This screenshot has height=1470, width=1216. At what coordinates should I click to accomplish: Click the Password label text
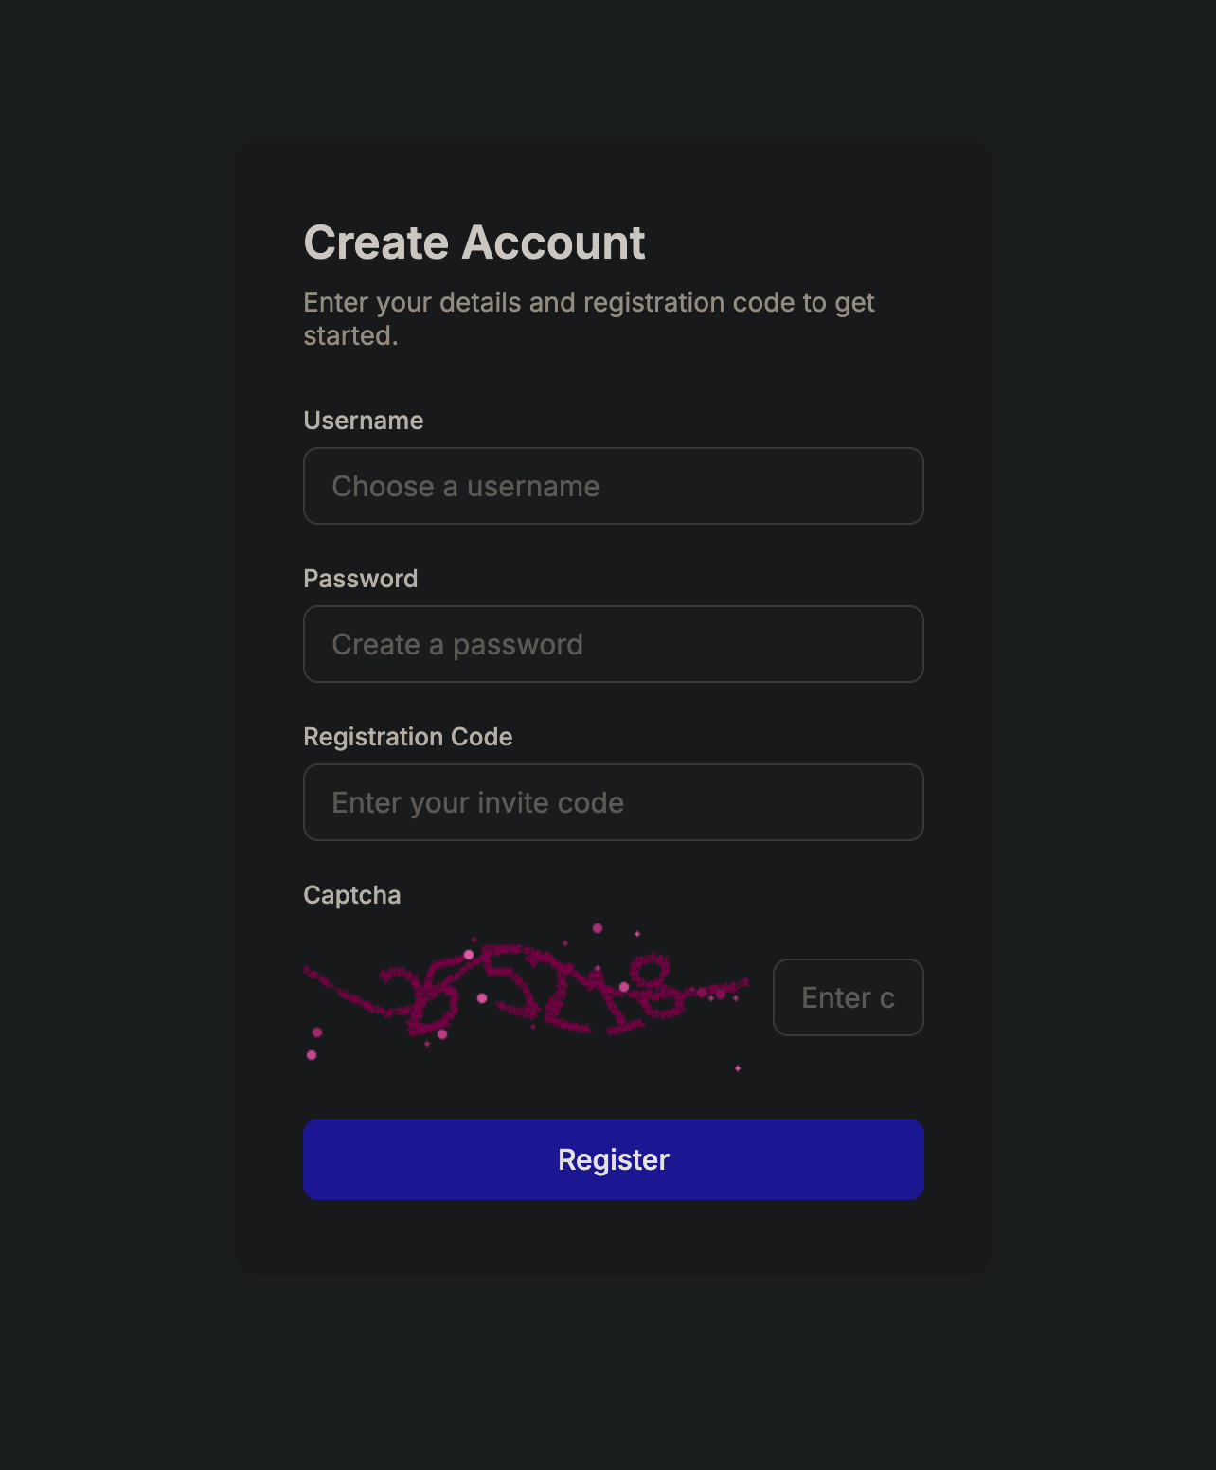[360, 579]
